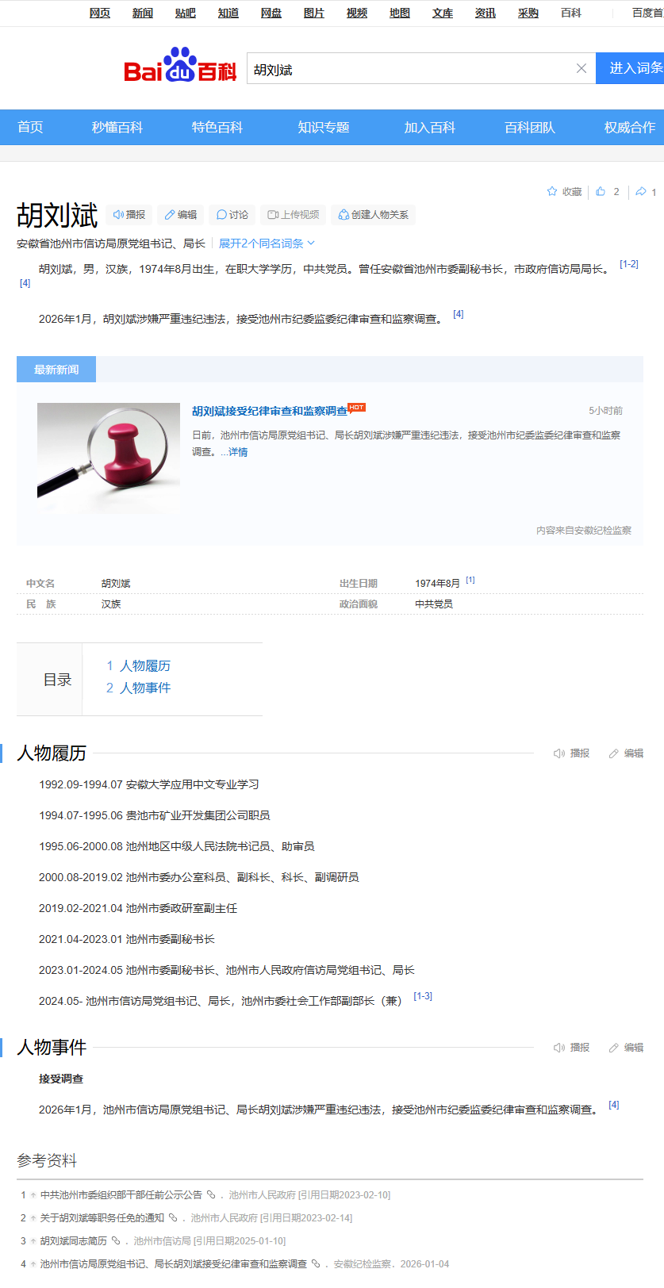The image size is (664, 1288).
Task: Click the 上传视频 button
Action: [293, 215]
